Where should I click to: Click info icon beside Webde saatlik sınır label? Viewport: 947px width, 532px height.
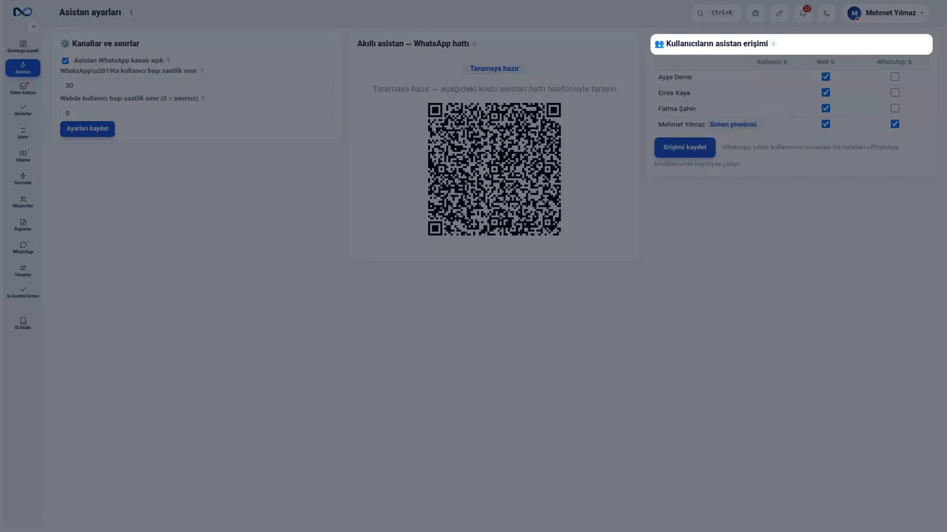tap(203, 99)
